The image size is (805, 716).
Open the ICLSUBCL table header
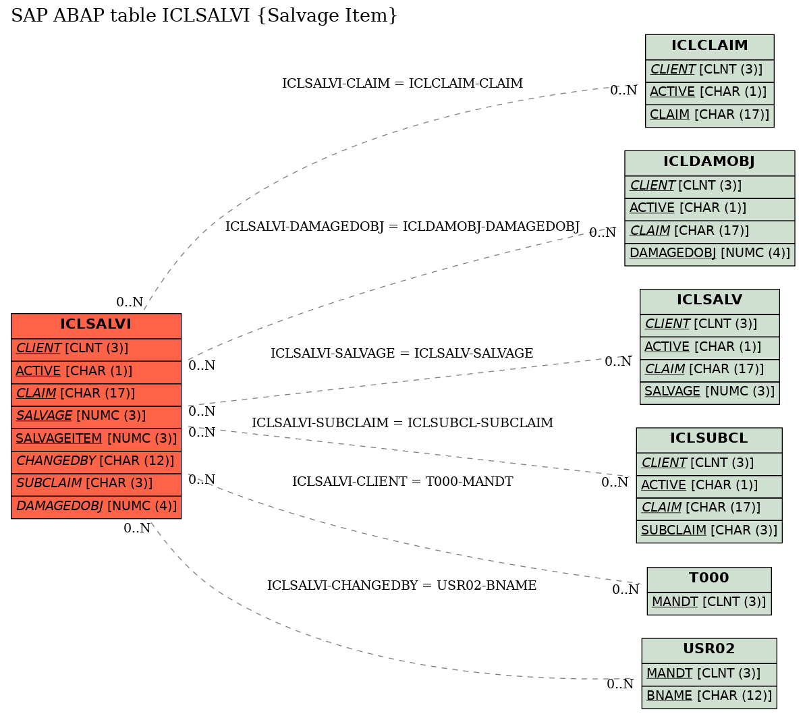click(x=709, y=440)
